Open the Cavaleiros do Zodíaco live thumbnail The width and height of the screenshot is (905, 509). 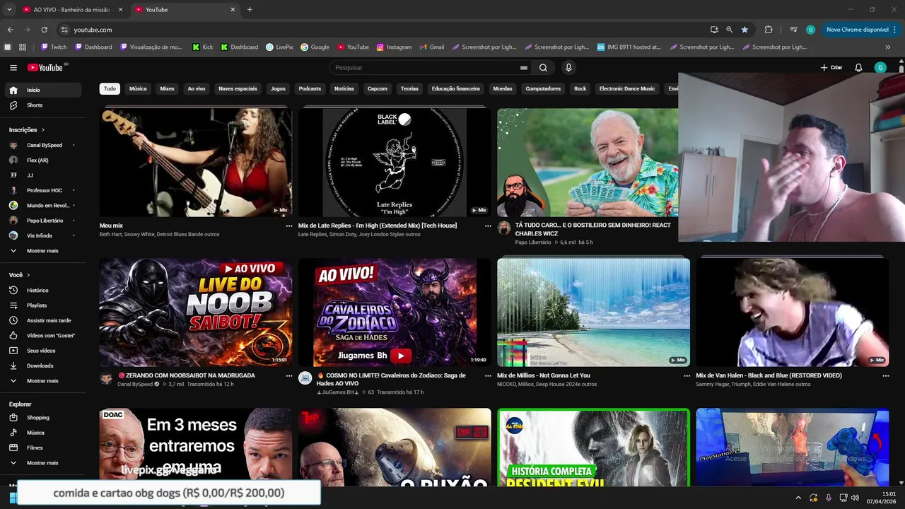[395, 312]
